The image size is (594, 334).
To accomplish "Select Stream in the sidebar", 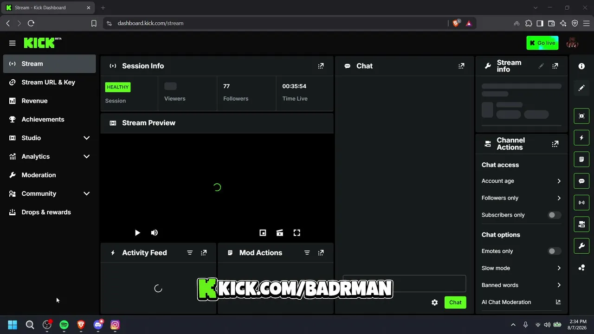I will click(x=49, y=64).
